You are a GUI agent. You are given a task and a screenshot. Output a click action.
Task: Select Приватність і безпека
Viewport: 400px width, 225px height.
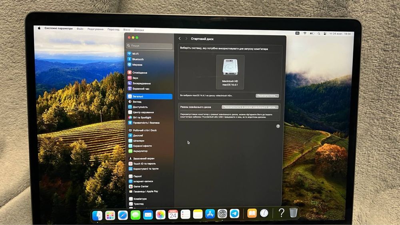[150, 123]
